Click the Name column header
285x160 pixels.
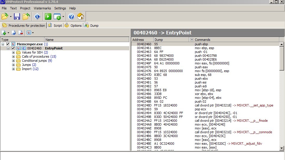87,40
